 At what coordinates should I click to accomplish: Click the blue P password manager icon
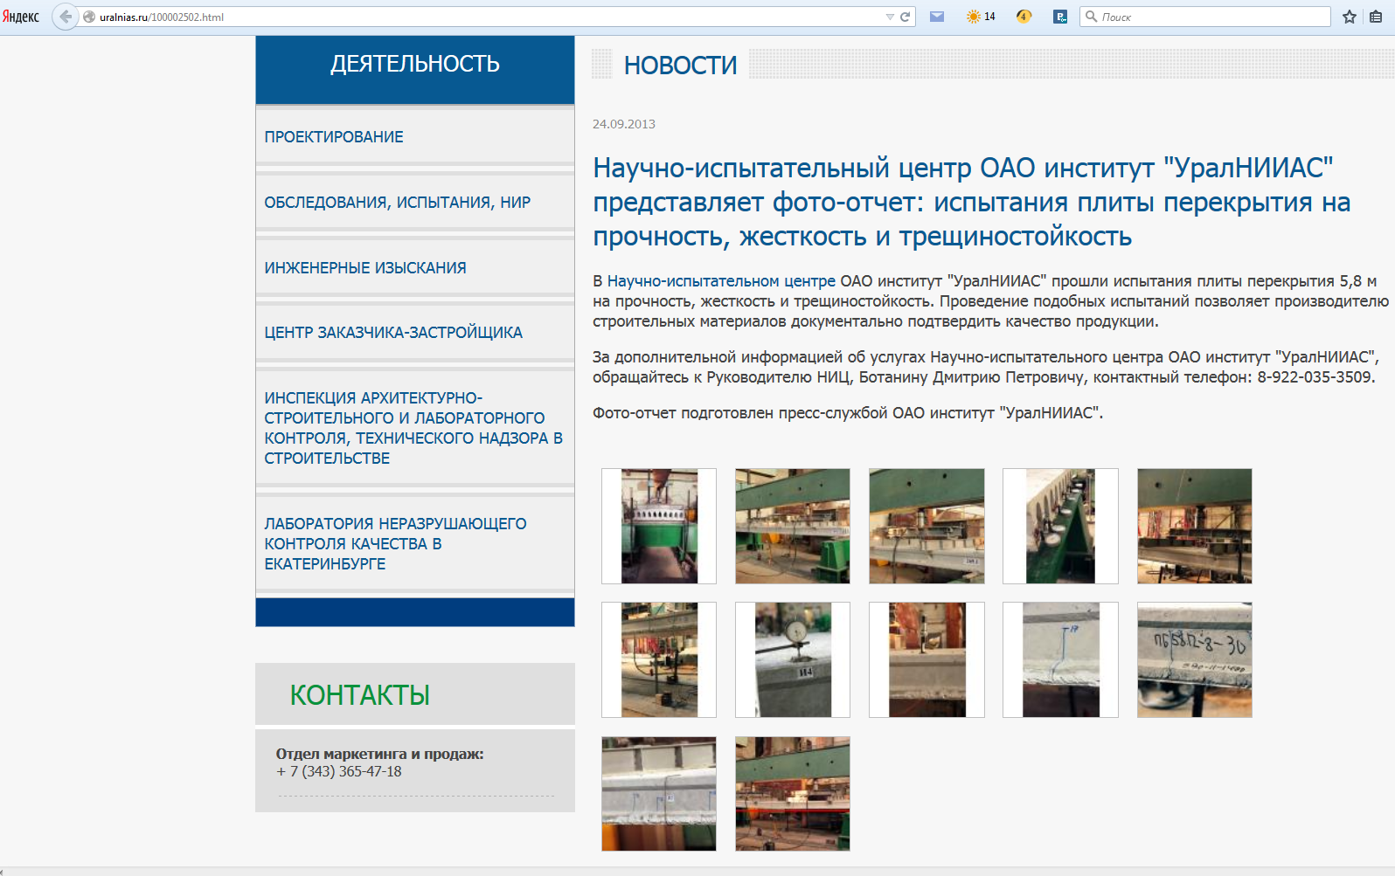[1060, 17]
